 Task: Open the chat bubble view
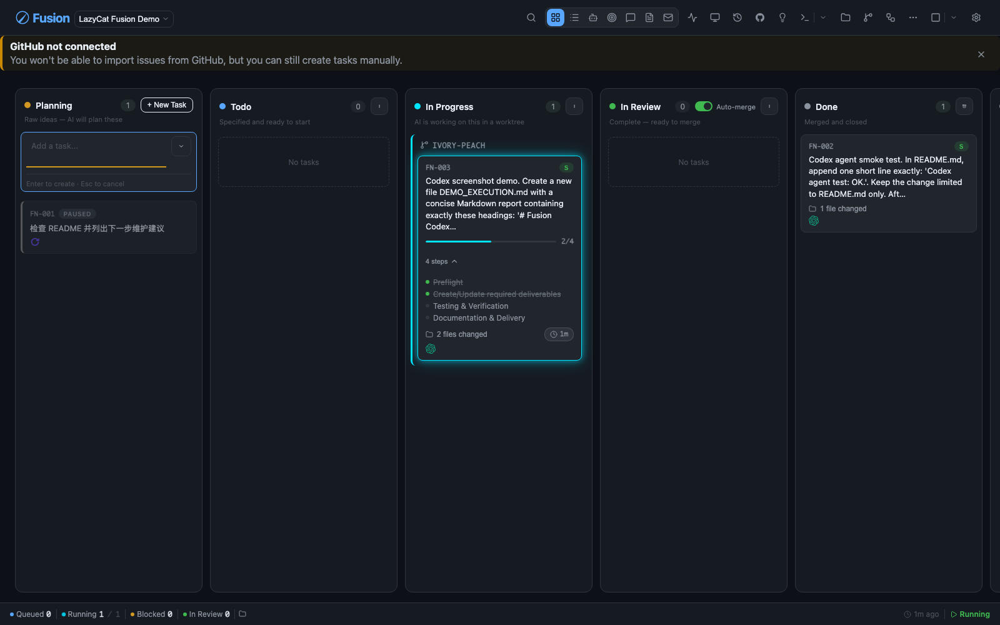tap(631, 17)
